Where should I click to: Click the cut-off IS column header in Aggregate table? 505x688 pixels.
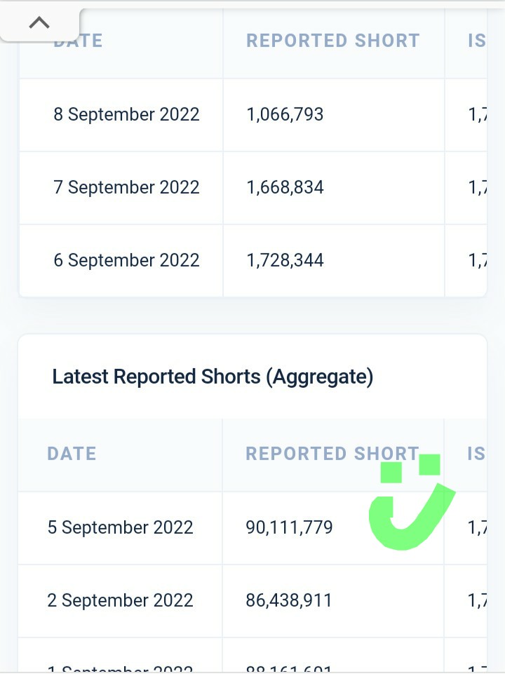point(476,454)
